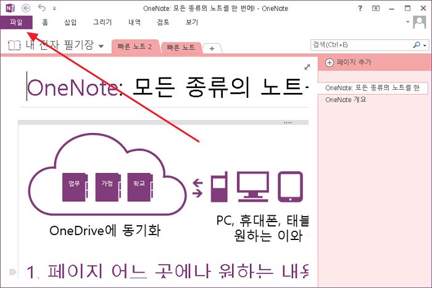
Task: Click the user account avatar icon
Action: [x=419, y=22]
